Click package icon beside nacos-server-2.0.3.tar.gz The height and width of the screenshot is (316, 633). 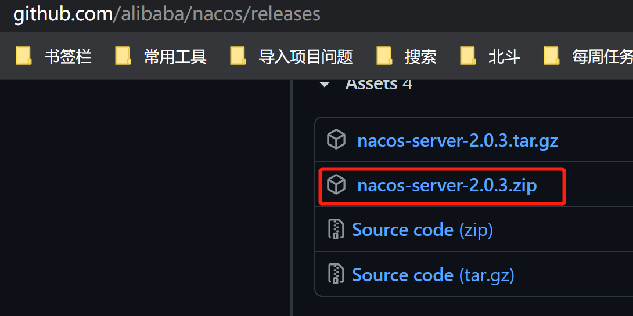point(336,140)
